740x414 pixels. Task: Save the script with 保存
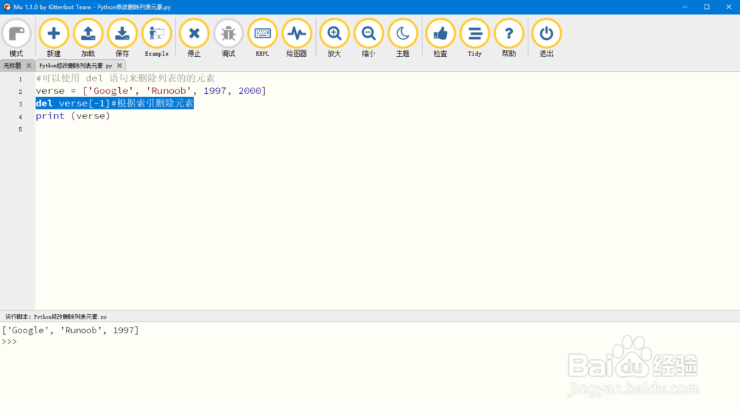tap(122, 38)
